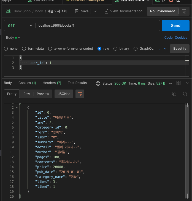Viewport: 192px width, 201px height.
Task: Click the request URL input field
Action: click(x=98, y=26)
